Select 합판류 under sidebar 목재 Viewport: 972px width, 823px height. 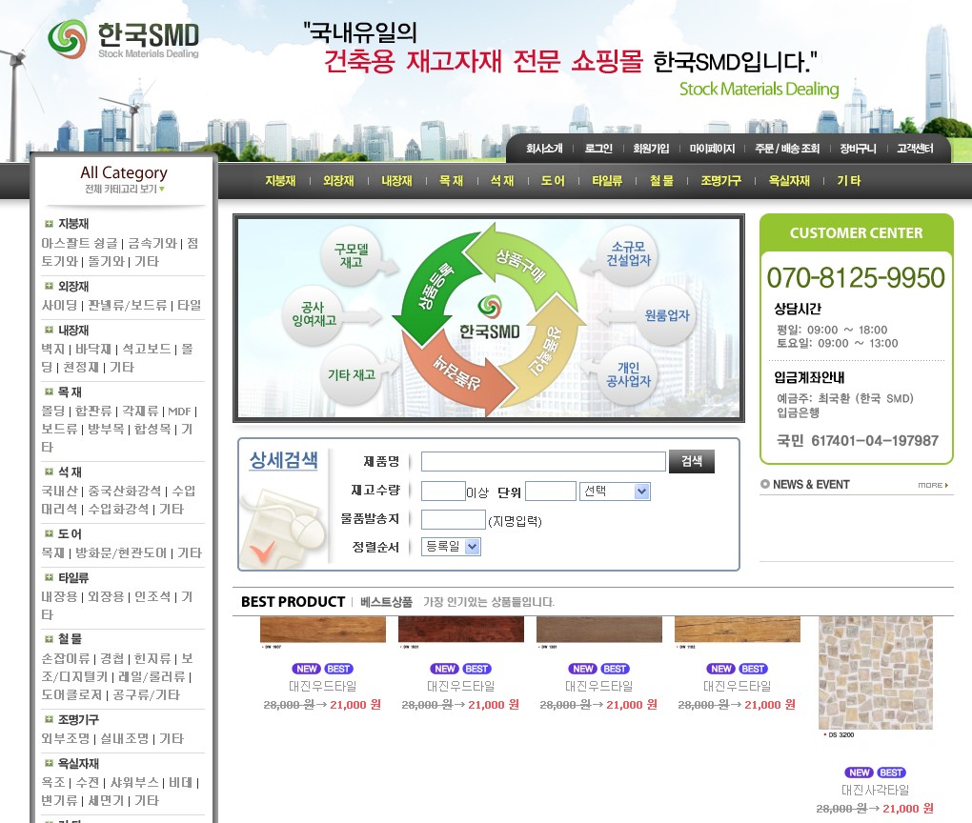pyautogui.click(x=93, y=411)
